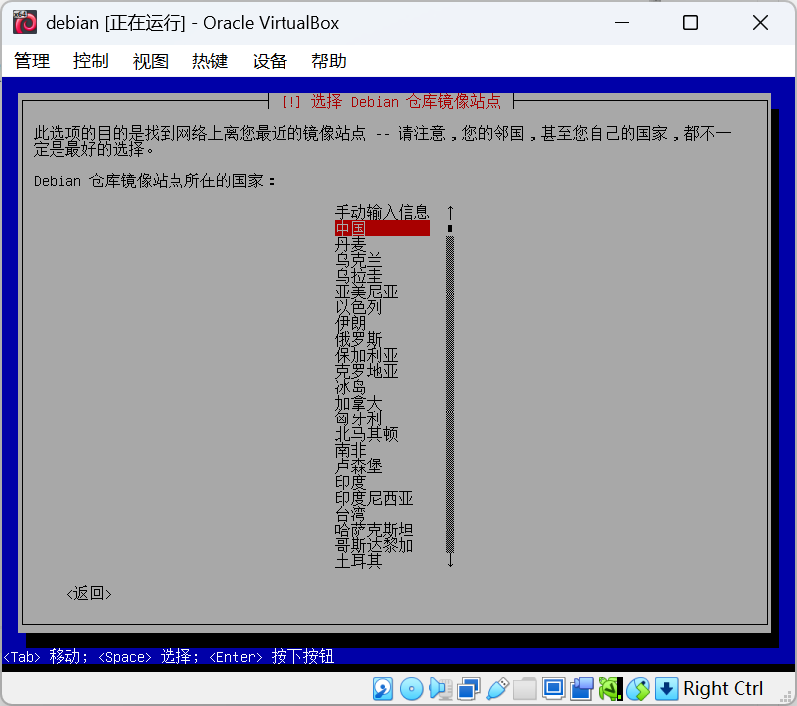
Task: Select 北马其顿 in the country list
Action: click(366, 434)
